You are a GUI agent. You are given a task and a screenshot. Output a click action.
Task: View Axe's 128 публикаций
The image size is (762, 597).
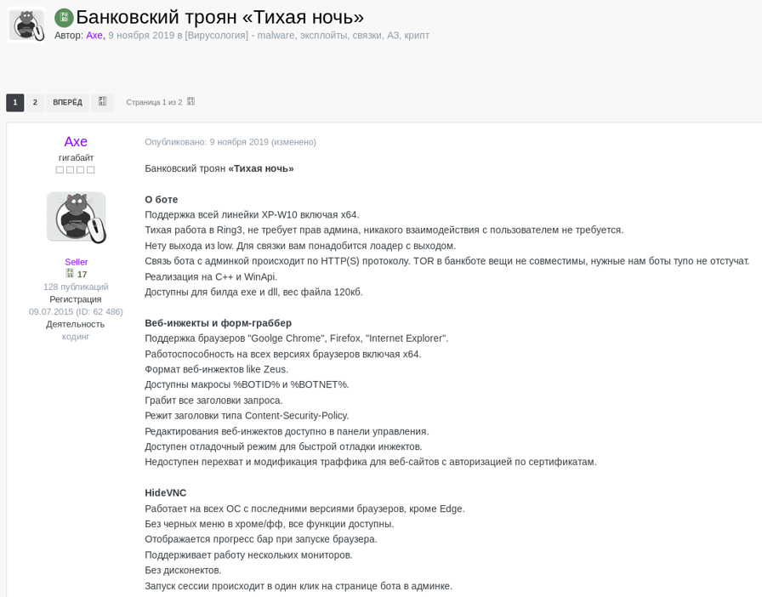76,287
